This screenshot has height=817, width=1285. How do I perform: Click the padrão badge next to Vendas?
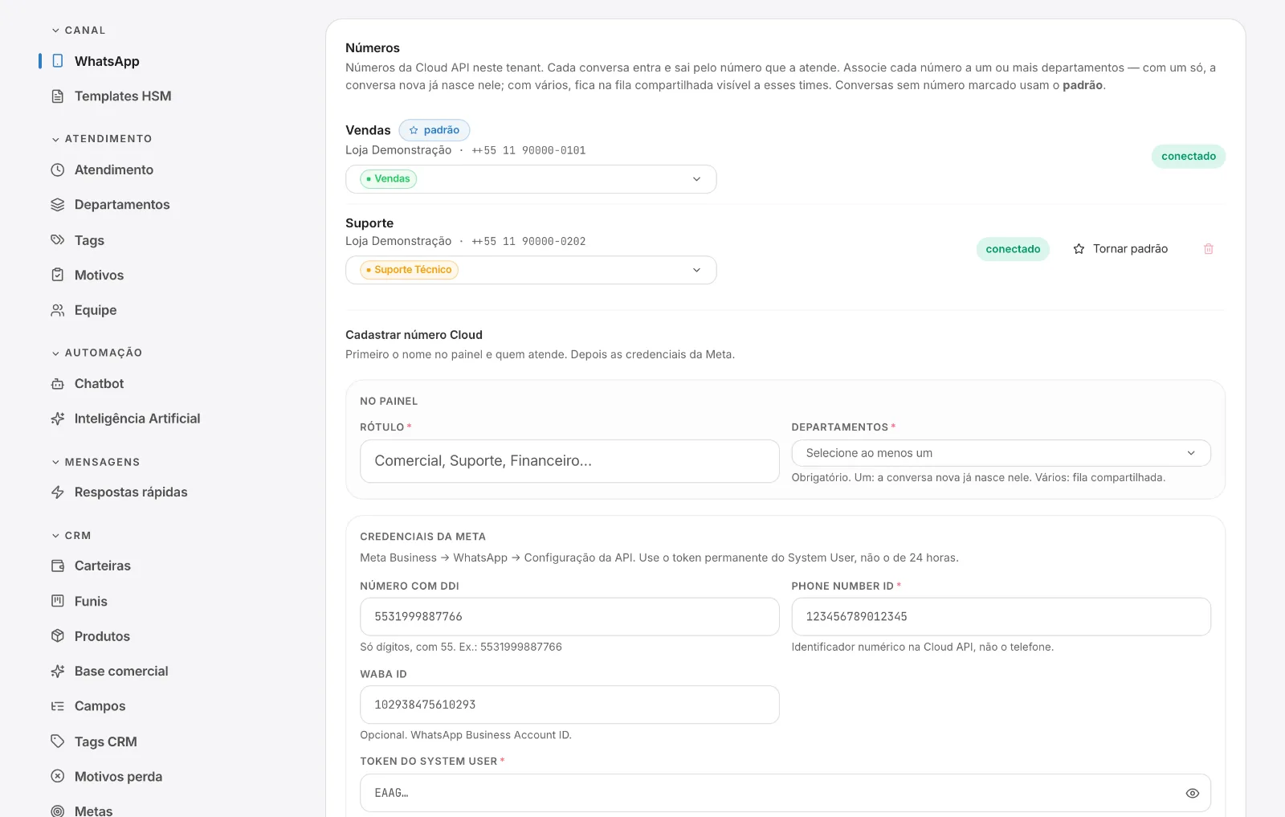[434, 130]
